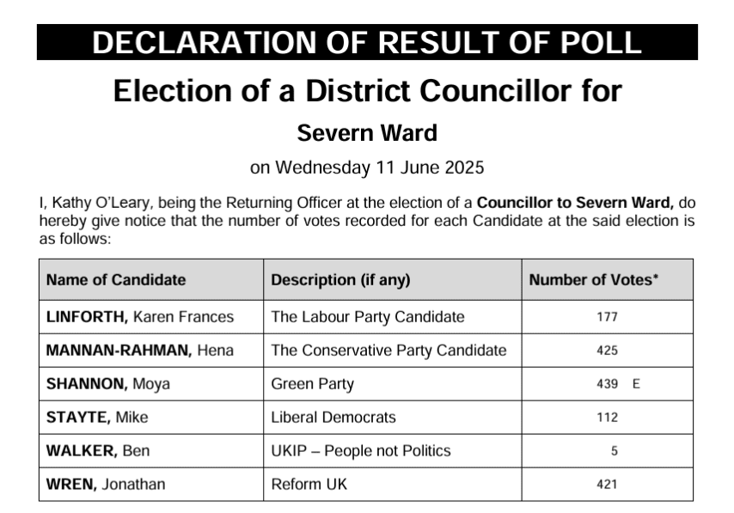Image resolution: width=734 pixels, height=513 pixels.
Task: Click the UKIP – People not Politics cell
Action: click(x=361, y=451)
